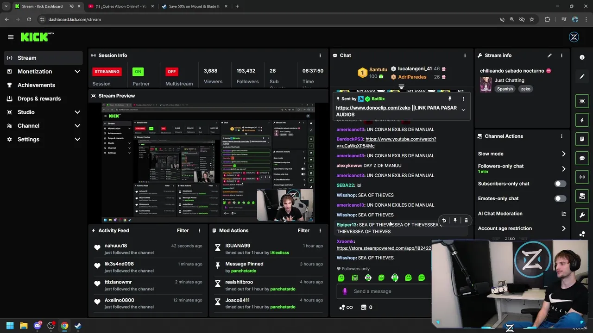This screenshot has width=593, height=333.
Task: Open File Explorer from the taskbar
Action: click(24, 326)
